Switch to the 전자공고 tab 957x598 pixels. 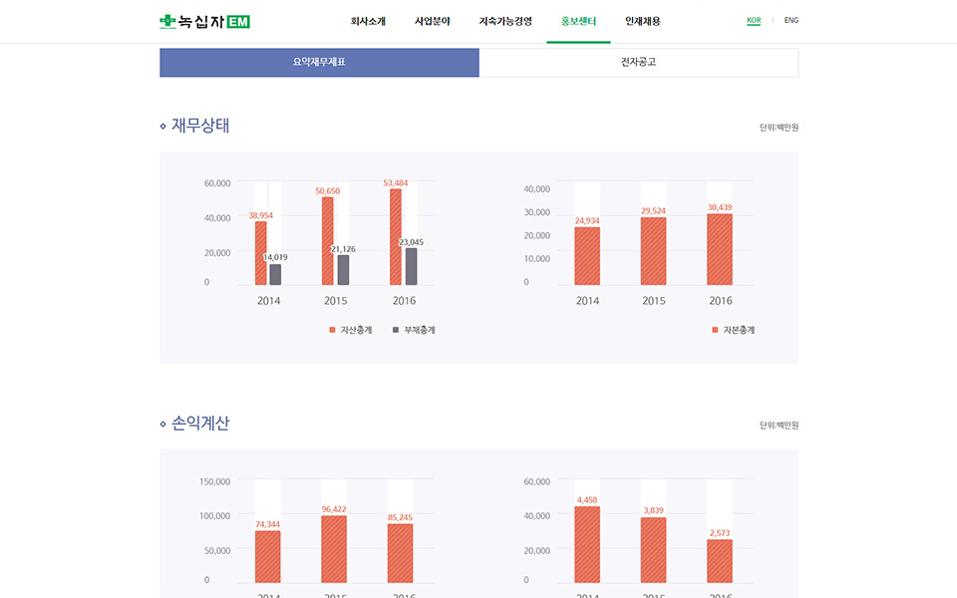pos(638,62)
